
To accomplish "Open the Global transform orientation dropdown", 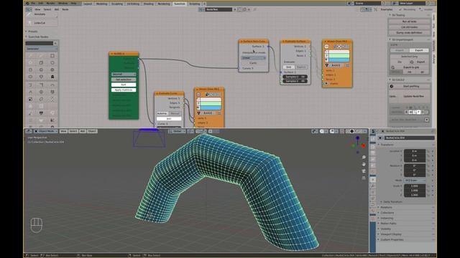I will pyautogui.click(x=178, y=131).
